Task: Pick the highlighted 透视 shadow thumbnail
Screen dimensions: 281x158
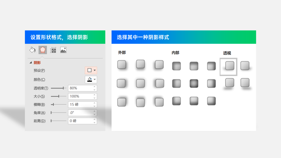Action: (x=228, y=67)
